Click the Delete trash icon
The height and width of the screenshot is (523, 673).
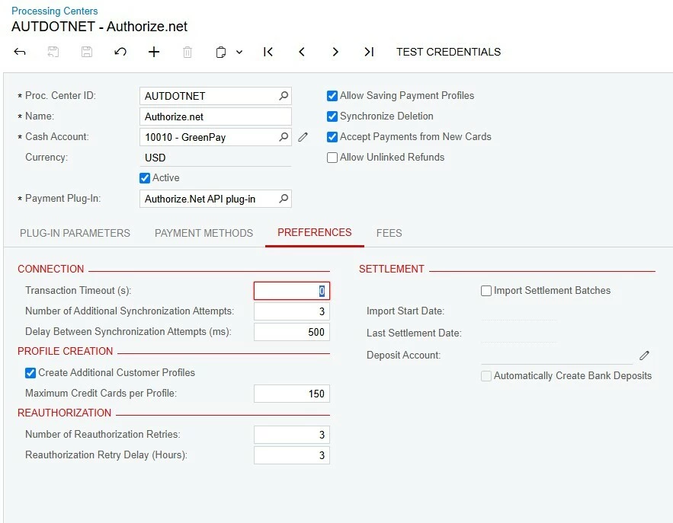point(187,53)
